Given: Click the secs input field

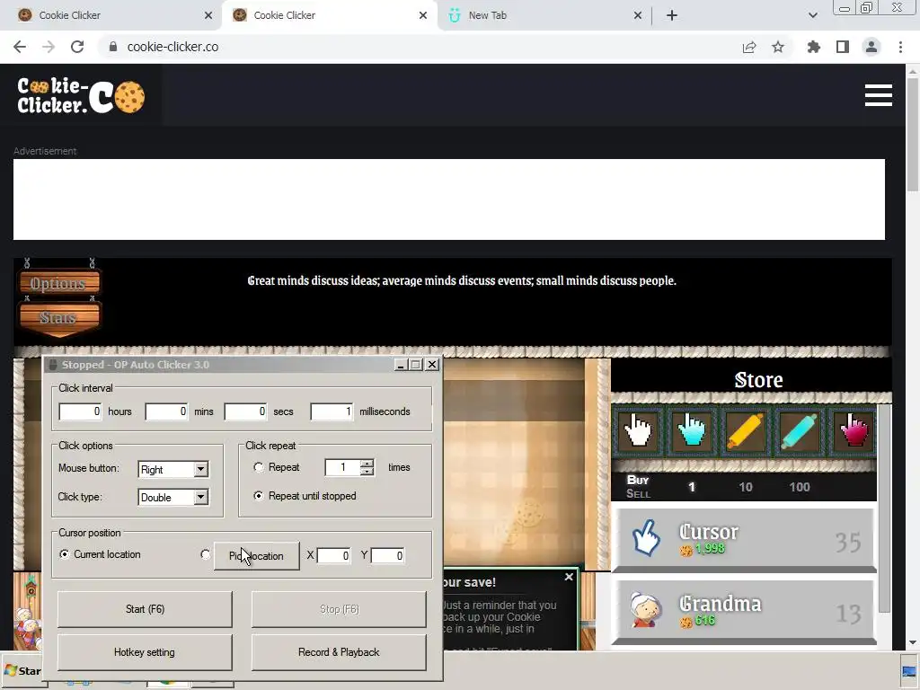Looking at the screenshot, I should [x=246, y=411].
